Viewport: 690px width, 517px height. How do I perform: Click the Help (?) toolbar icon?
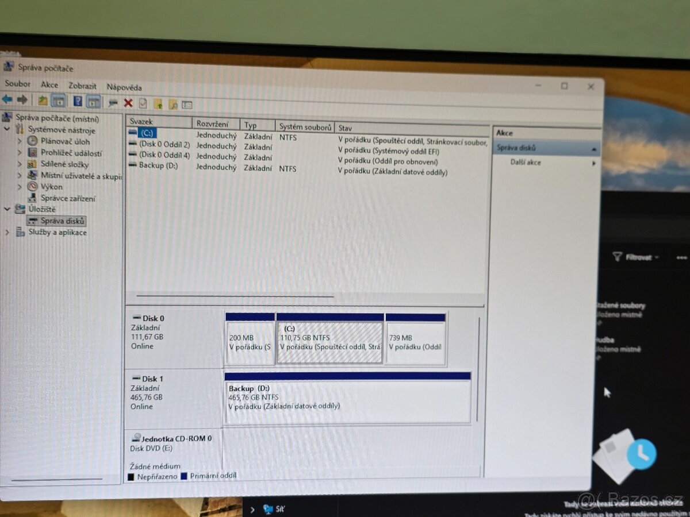[x=78, y=101]
